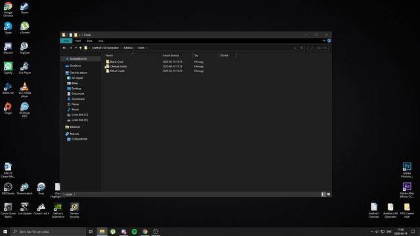Open Corsair Link 4 desktop shortcut
This screenshot has width=420, height=236.
point(41,209)
